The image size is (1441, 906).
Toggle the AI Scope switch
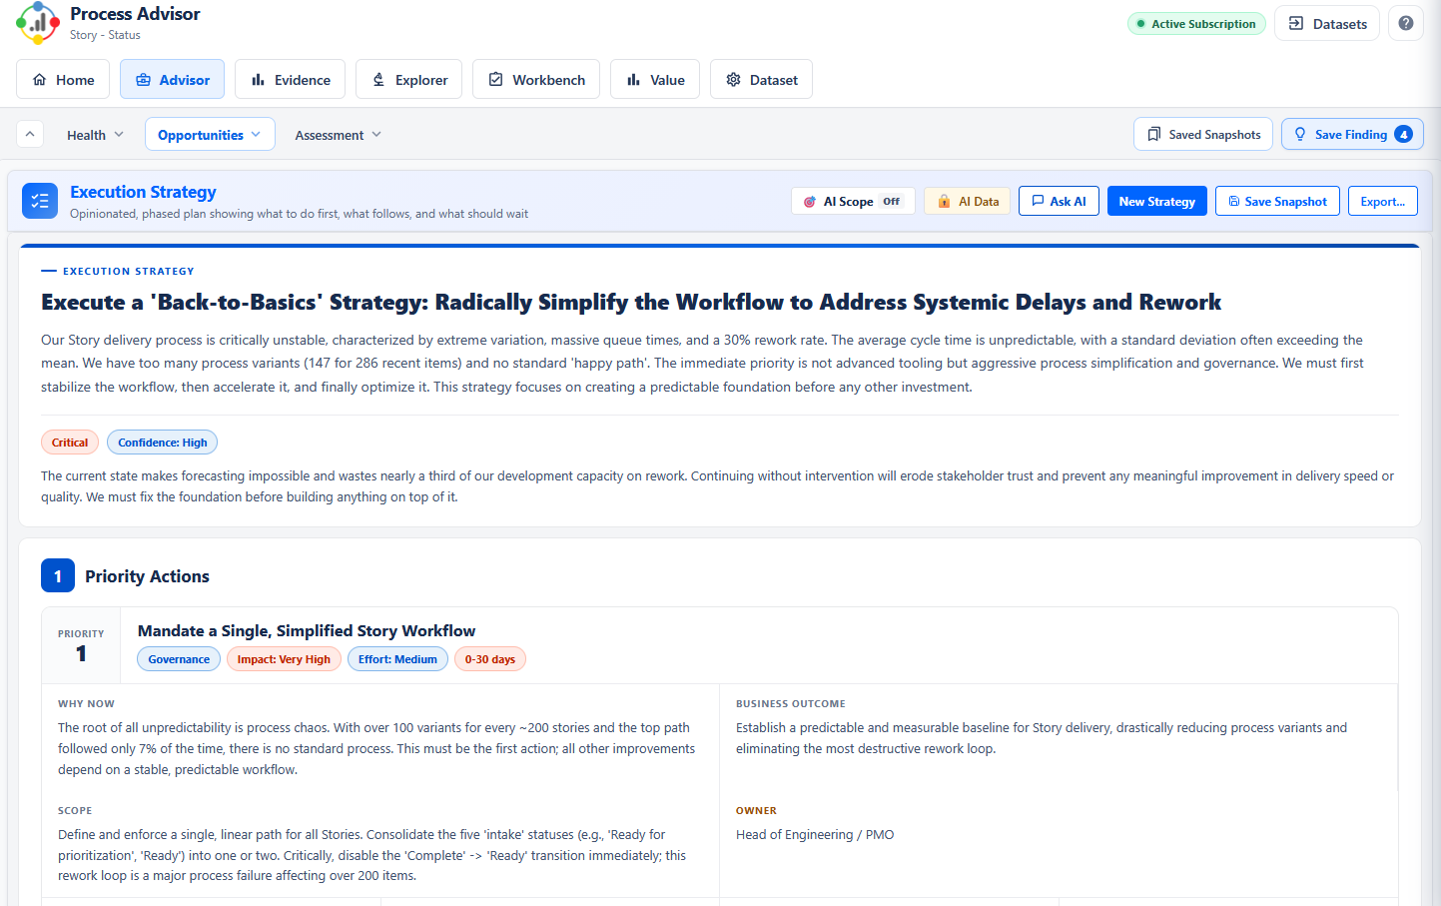(x=853, y=201)
